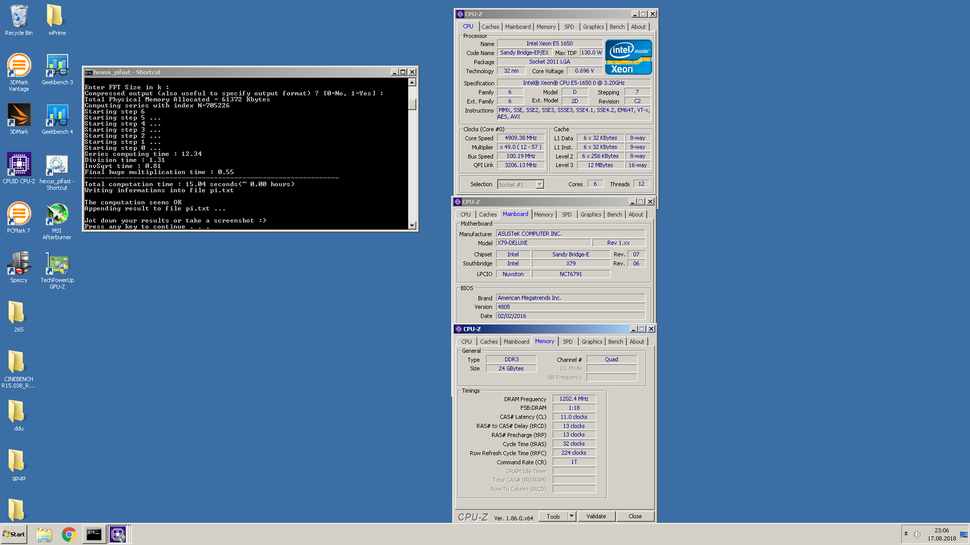Viewport: 970px width, 545px height.
Task: Launch PCMark 7 shortcut
Action: (x=19, y=218)
